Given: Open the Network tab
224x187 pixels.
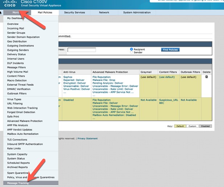Looking at the screenshot, I should 104,12.
